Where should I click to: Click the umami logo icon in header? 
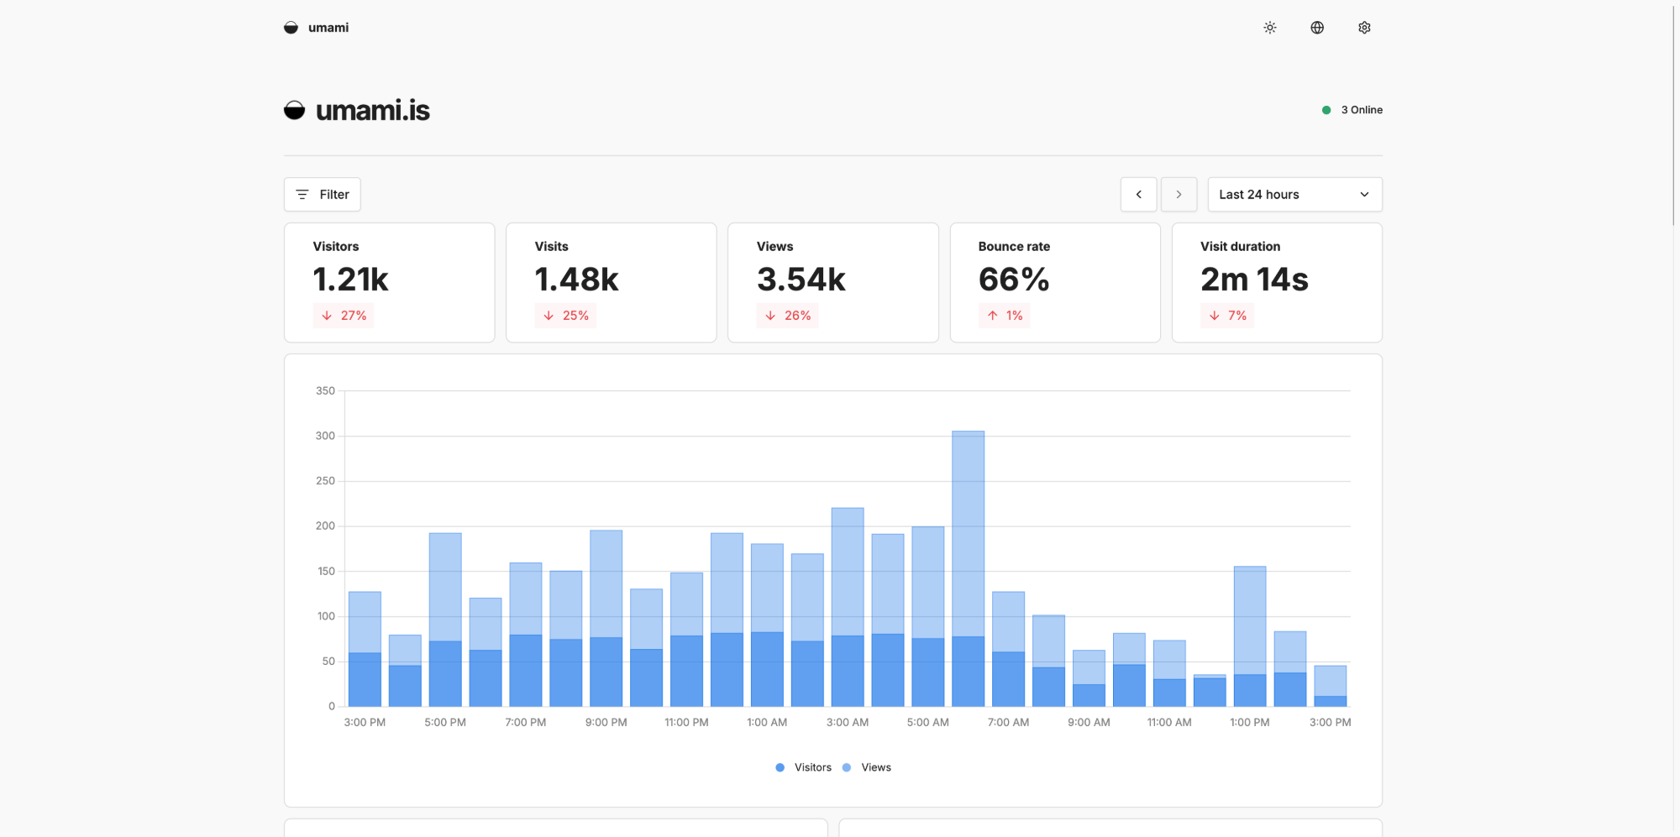click(x=291, y=28)
